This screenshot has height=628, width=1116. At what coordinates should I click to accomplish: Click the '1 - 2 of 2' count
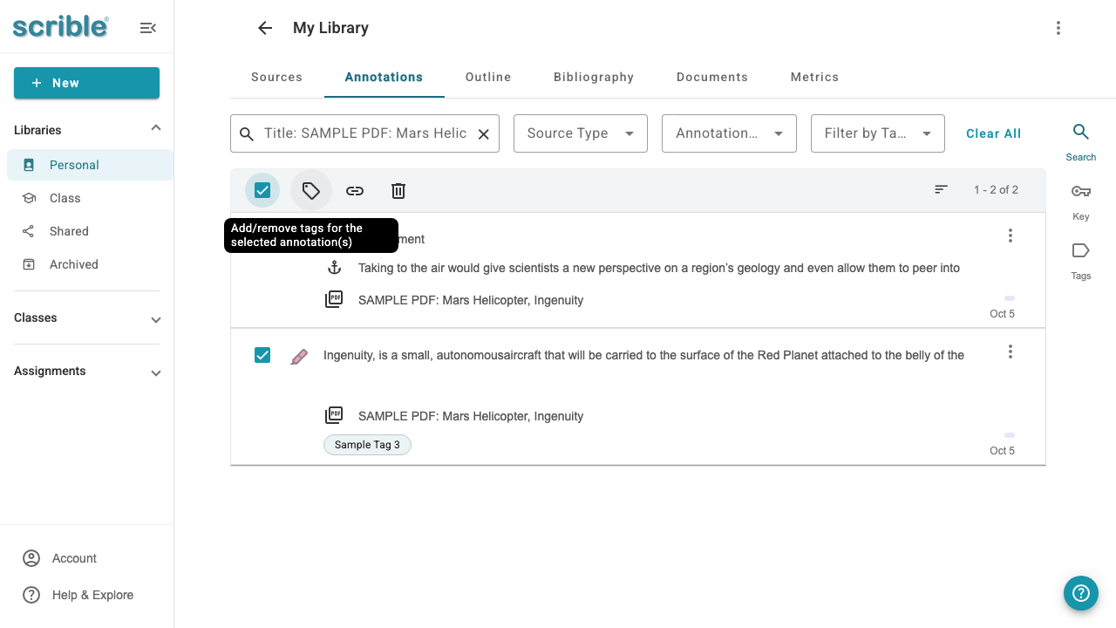(x=996, y=189)
